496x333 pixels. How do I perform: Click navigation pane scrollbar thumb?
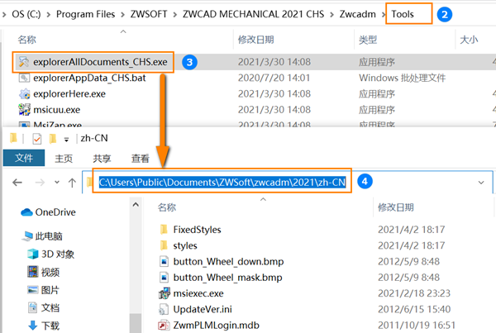coord(136,322)
